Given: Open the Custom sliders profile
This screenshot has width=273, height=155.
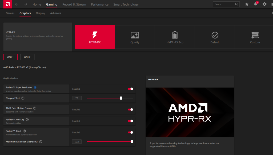Looking at the screenshot, I should click(255, 37).
